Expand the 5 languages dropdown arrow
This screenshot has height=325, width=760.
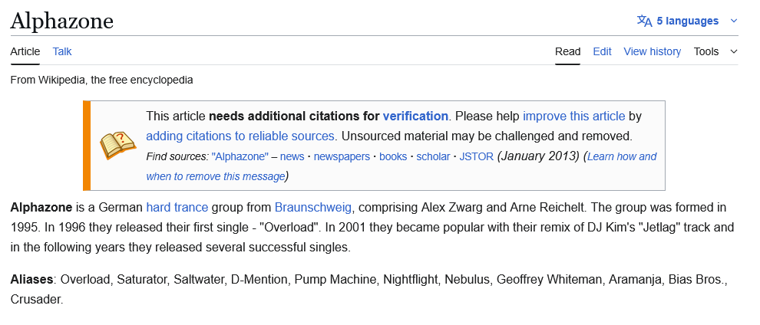733,21
